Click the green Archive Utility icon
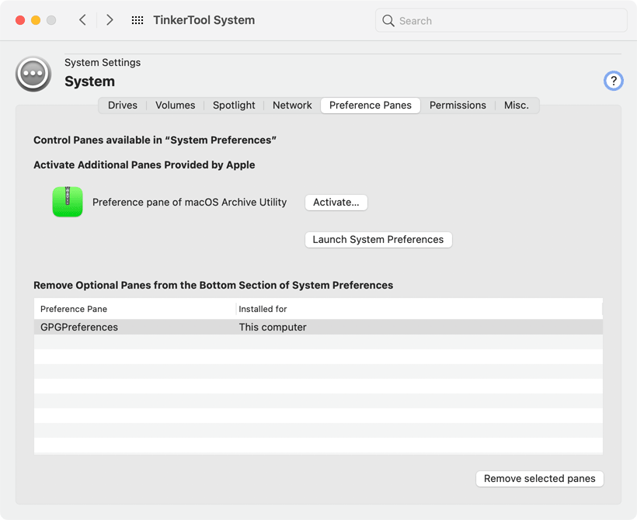The height and width of the screenshot is (520, 637). (68, 202)
